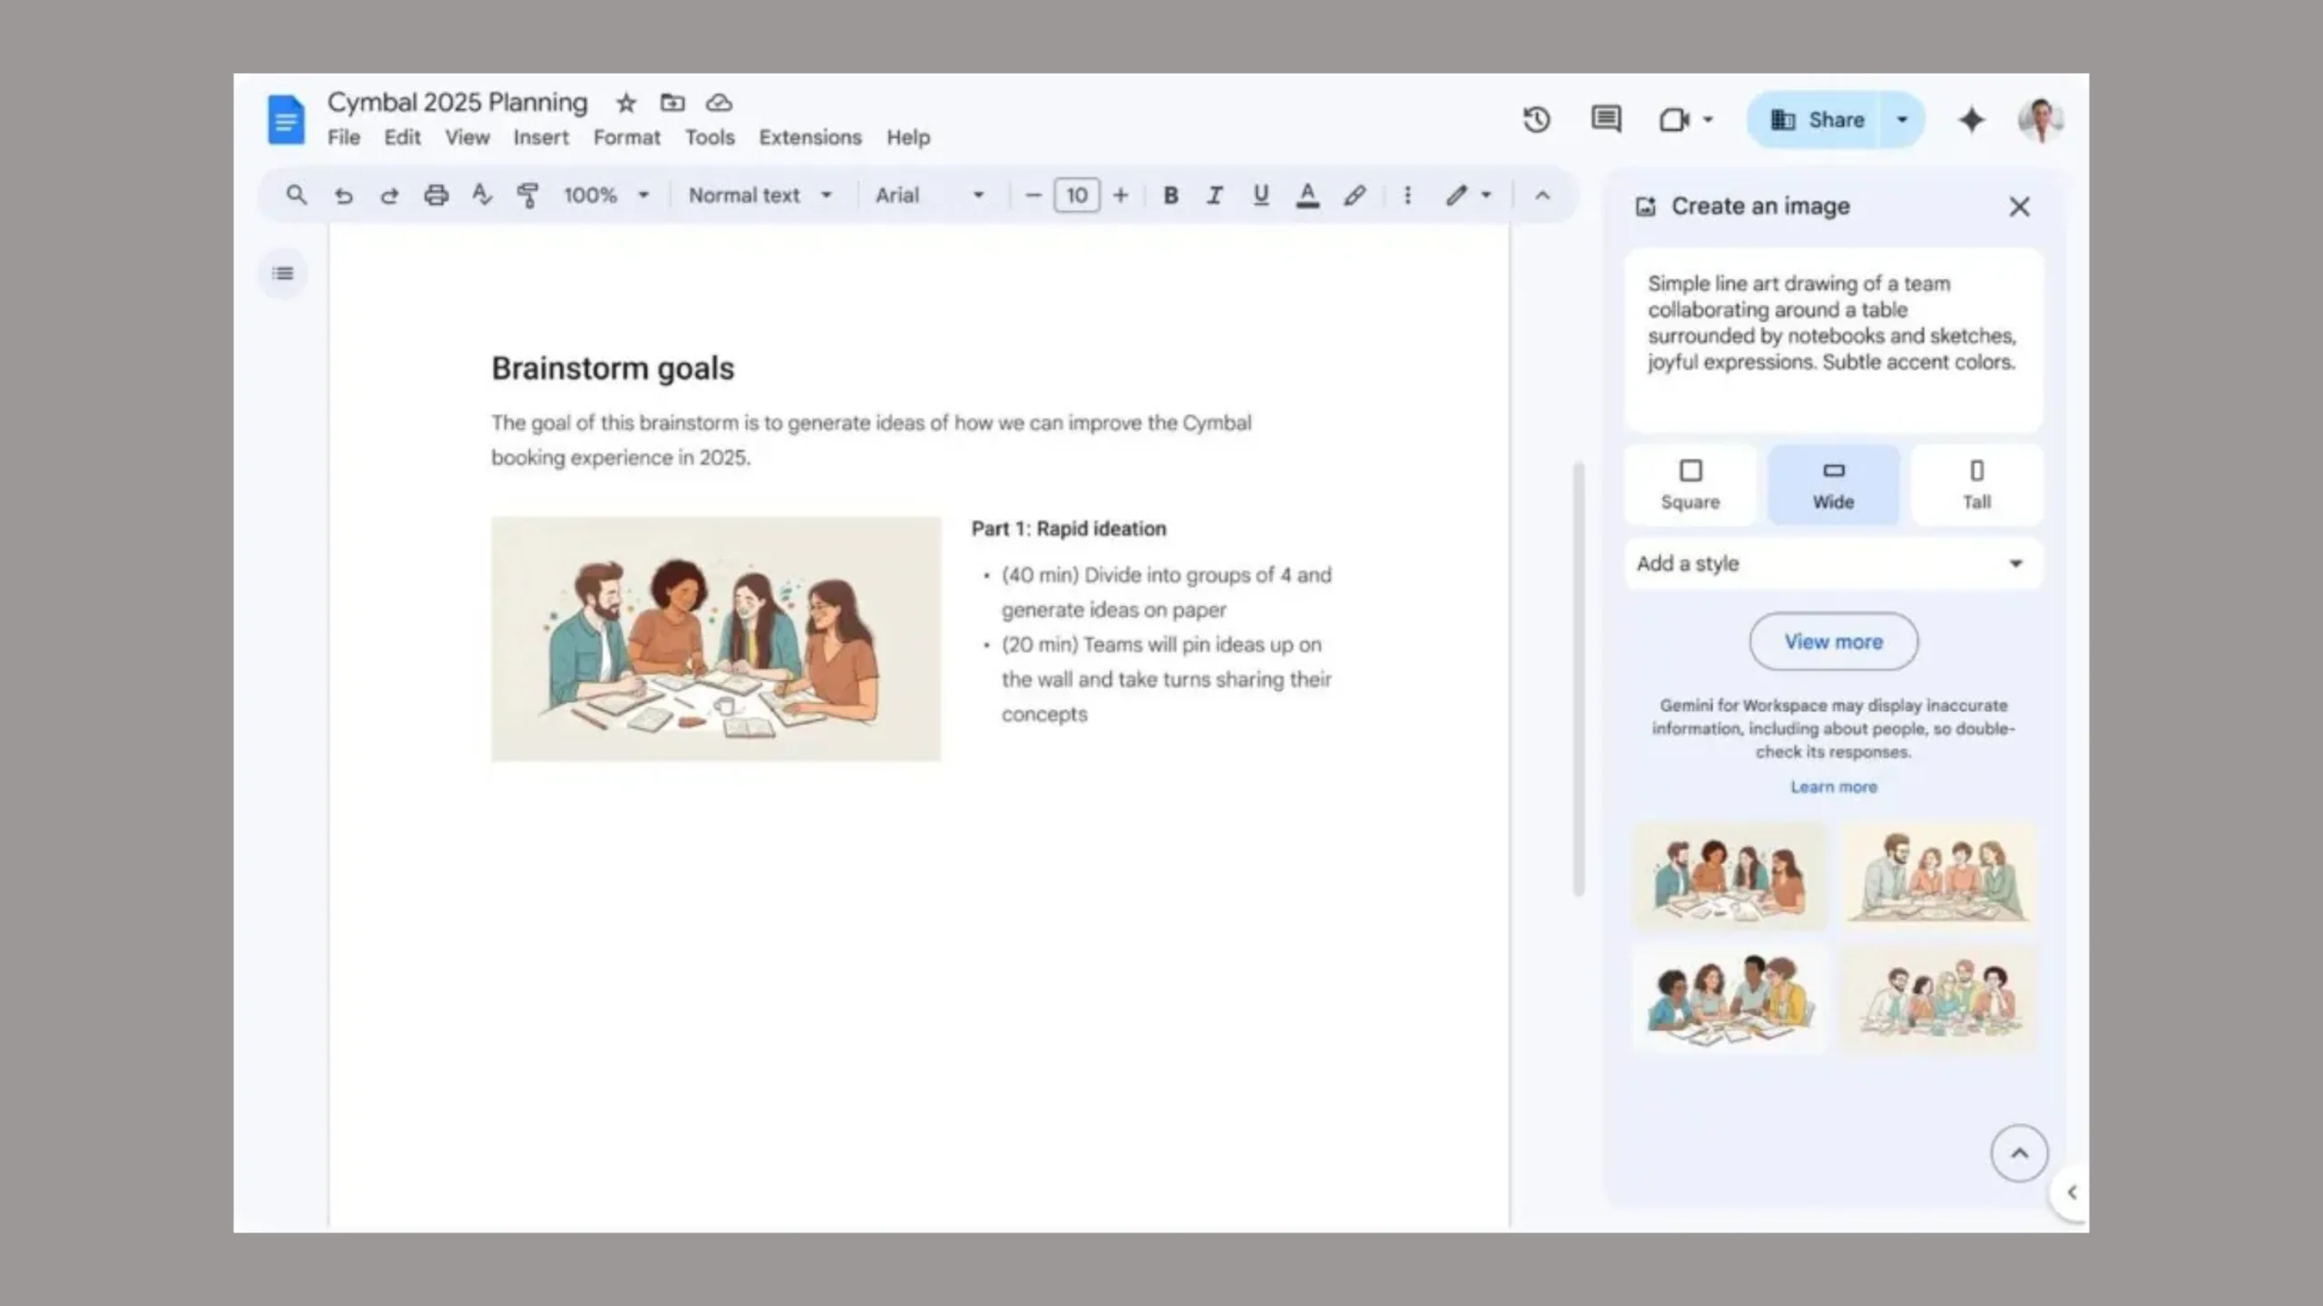Print the document
Screen dimensions: 2323x1306
click(x=436, y=195)
